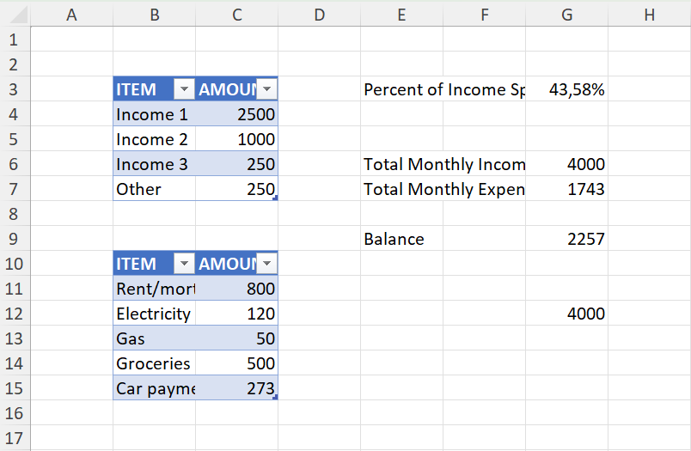
Task: Select the Income 2 cell
Action: [154, 139]
